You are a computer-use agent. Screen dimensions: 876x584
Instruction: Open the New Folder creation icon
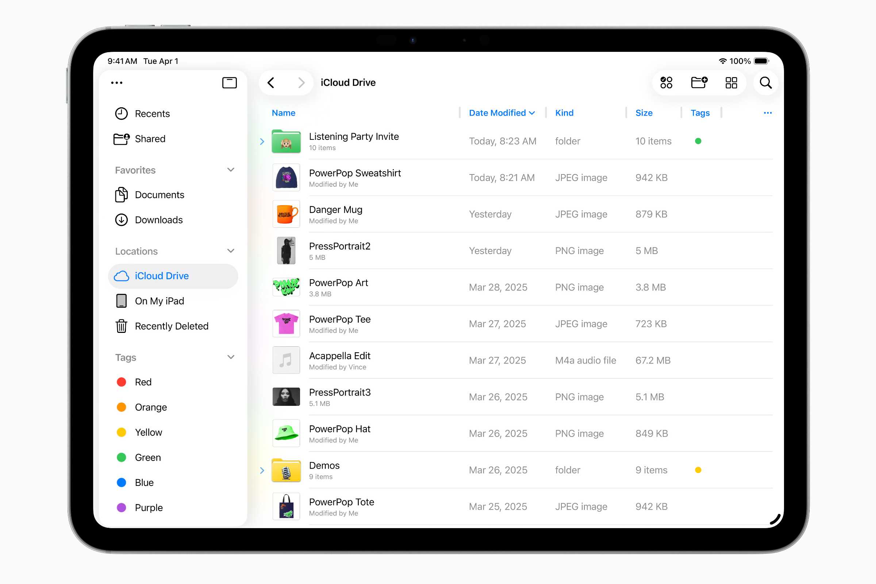point(699,82)
